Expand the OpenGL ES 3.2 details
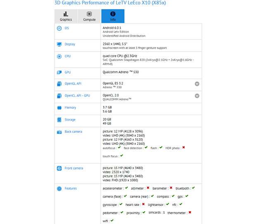Screen dimensions: 256x224 click(197, 84)
